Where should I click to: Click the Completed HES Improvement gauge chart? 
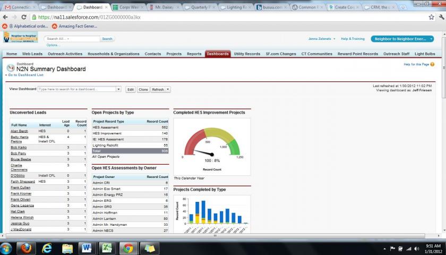point(212,147)
